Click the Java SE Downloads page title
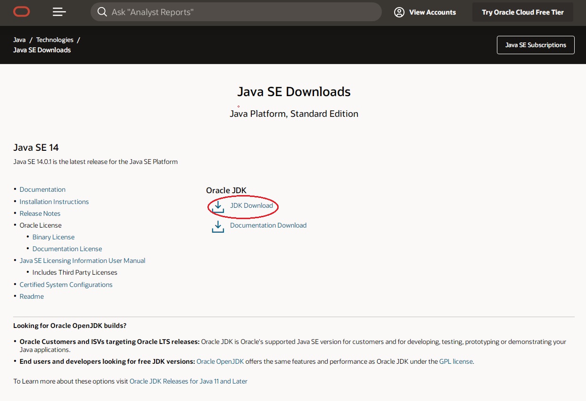This screenshot has height=401, width=586. point(294,91)
